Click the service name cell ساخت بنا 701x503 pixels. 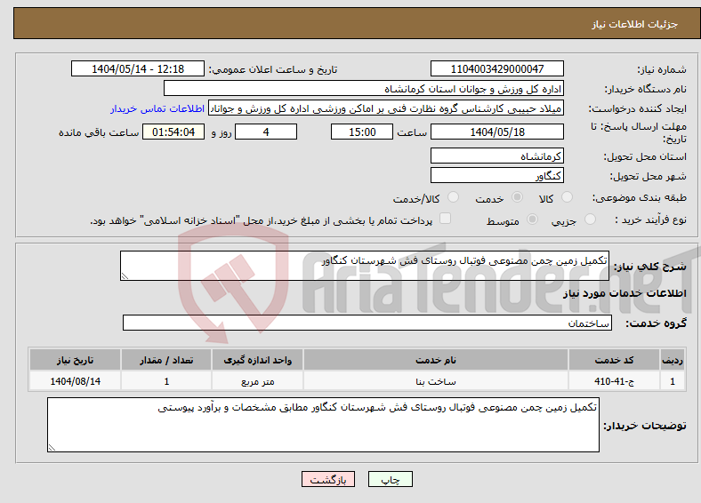(x=435, y=381)
